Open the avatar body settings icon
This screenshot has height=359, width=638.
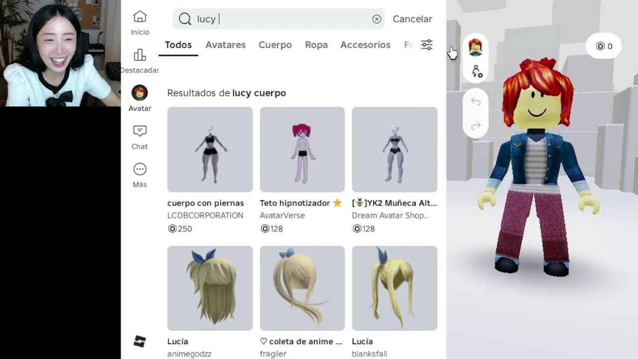tap(477, 71)
